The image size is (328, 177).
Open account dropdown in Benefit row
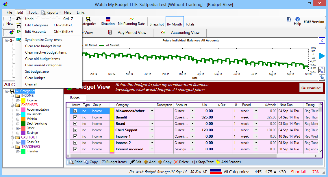(x=192, y=117)
